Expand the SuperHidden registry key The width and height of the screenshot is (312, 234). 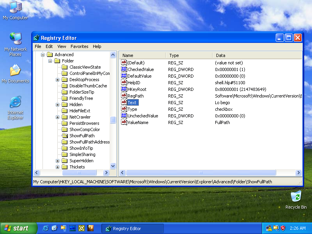point(57,161)
